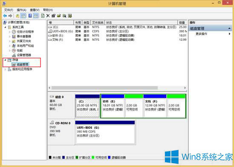Select the (C:) 25.00 GB NTFS partition block
The width and height of the screenshot is (234, 167).
tap(87, 106)
